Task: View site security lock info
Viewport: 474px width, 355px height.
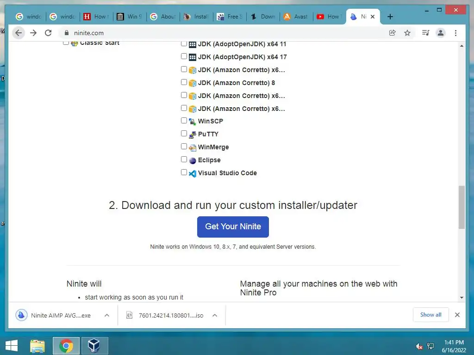Action: point(67,33)
